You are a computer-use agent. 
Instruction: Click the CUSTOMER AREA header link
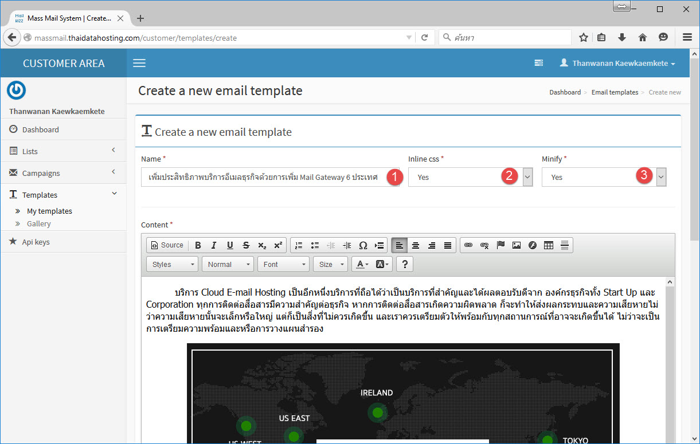coord(63,63)
